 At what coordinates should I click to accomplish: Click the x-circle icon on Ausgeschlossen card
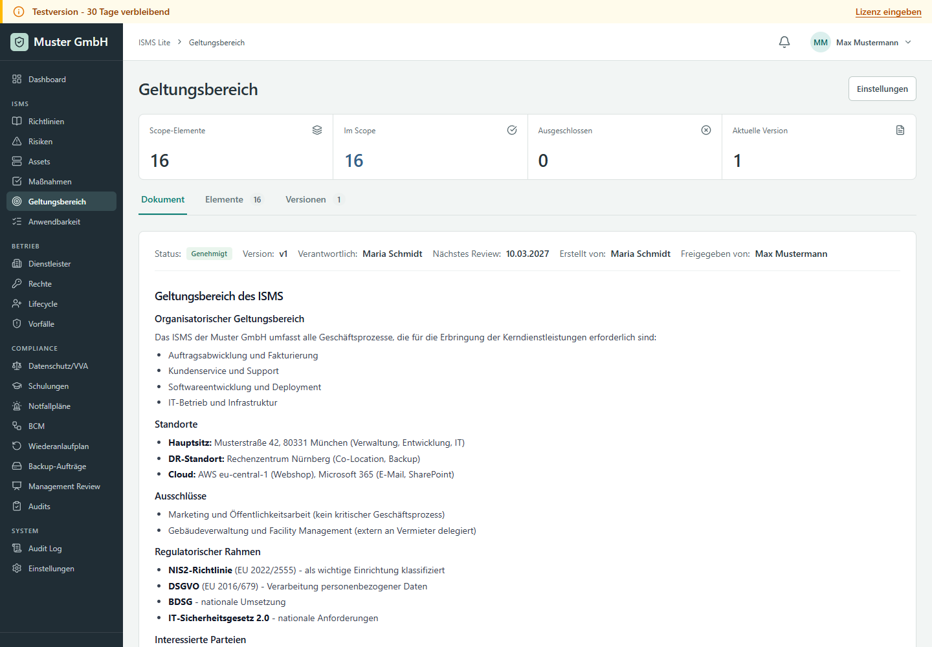tap(706, 130)
